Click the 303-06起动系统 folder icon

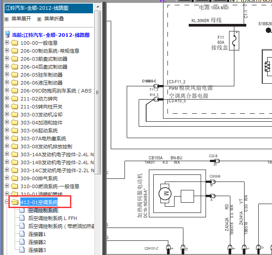(15, 131)
